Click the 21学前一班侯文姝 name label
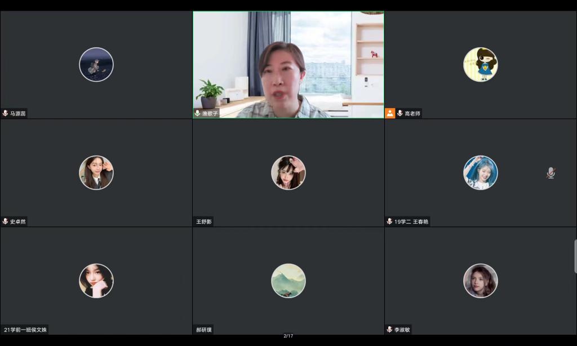Viewport: 577px width, 346px height. click(x=25, y=330)
